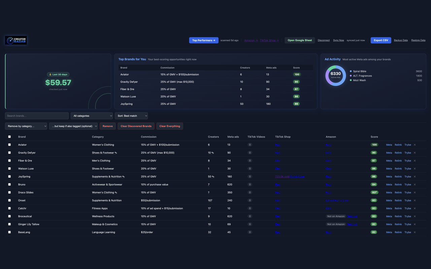Click the Score column header
Screen dimensions: 431x269
(374, 137)
